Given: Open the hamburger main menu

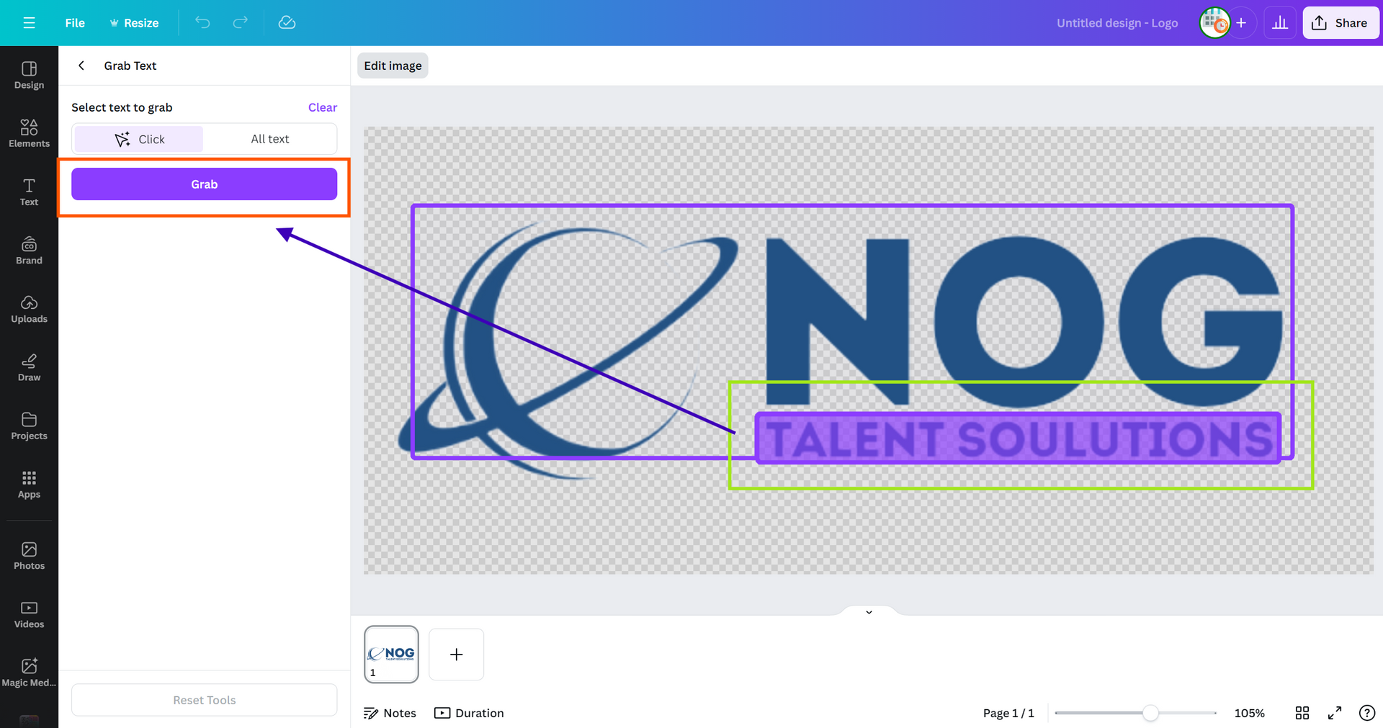Looking at the screenshot, I should click(29, 23).
